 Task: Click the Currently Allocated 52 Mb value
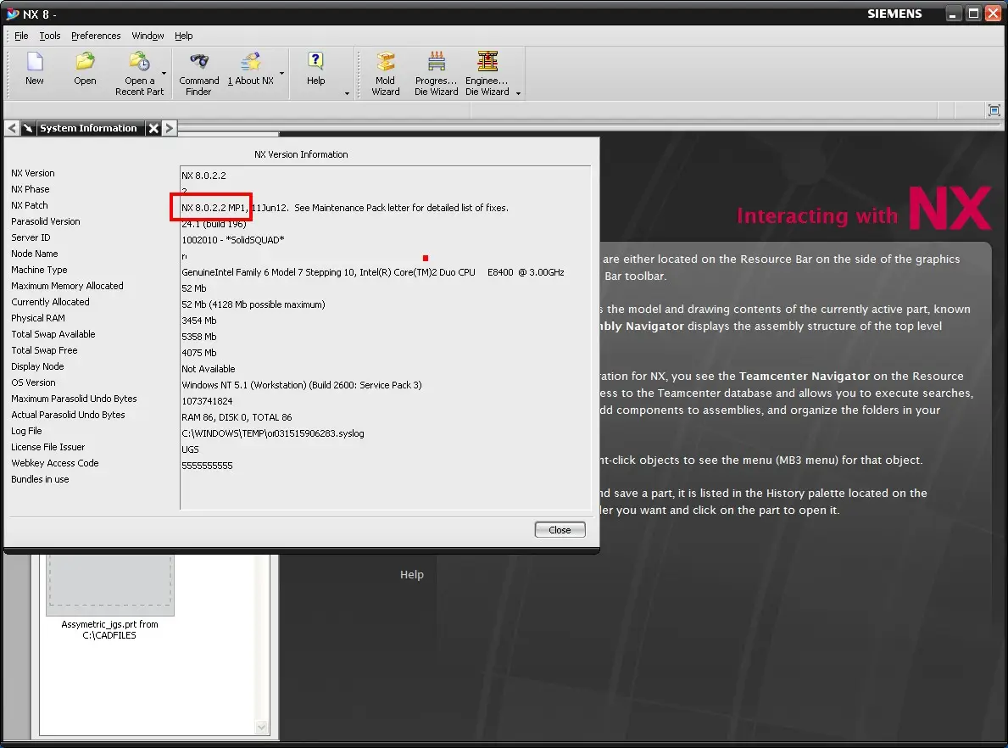pyautogui.click(x=253, y=304)
